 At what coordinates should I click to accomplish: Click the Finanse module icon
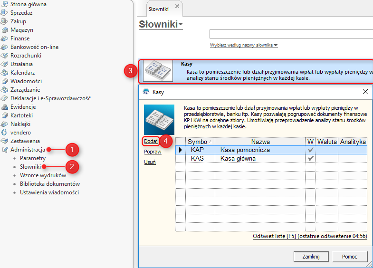pyautogui.click(x=4, y=38)
